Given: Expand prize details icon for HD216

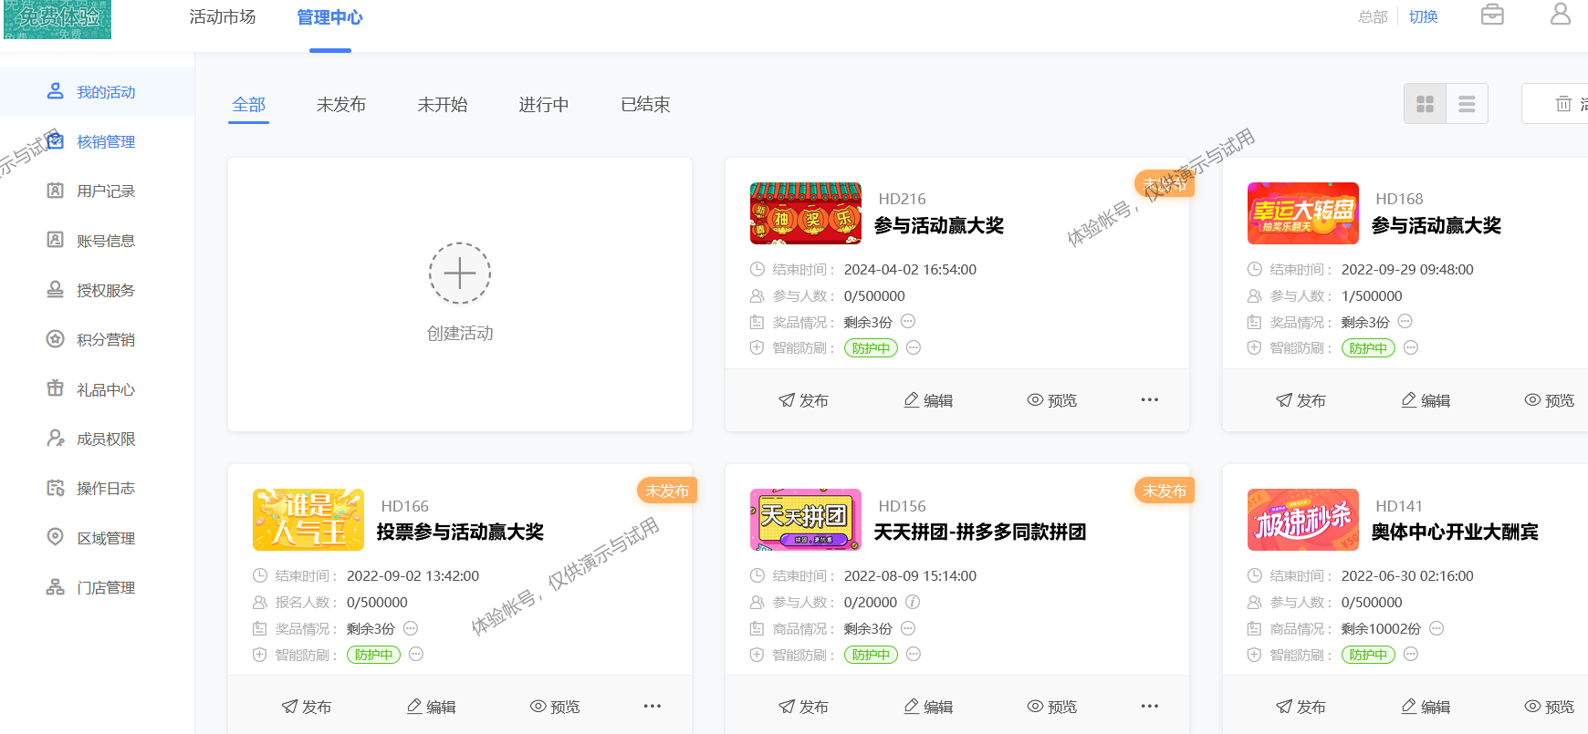Looking at the screenshot, I should coord(908,321).
